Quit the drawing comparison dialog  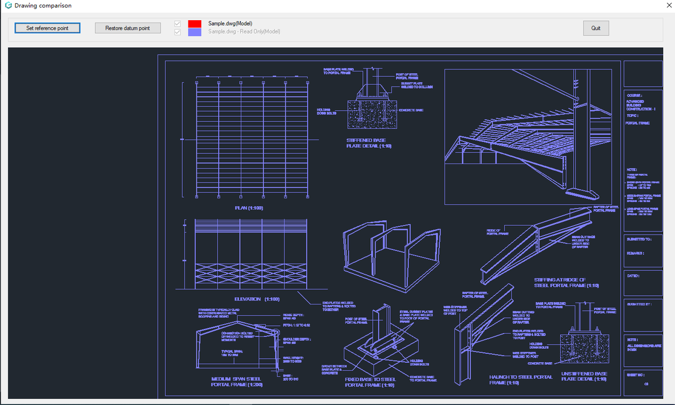[596, 28]
